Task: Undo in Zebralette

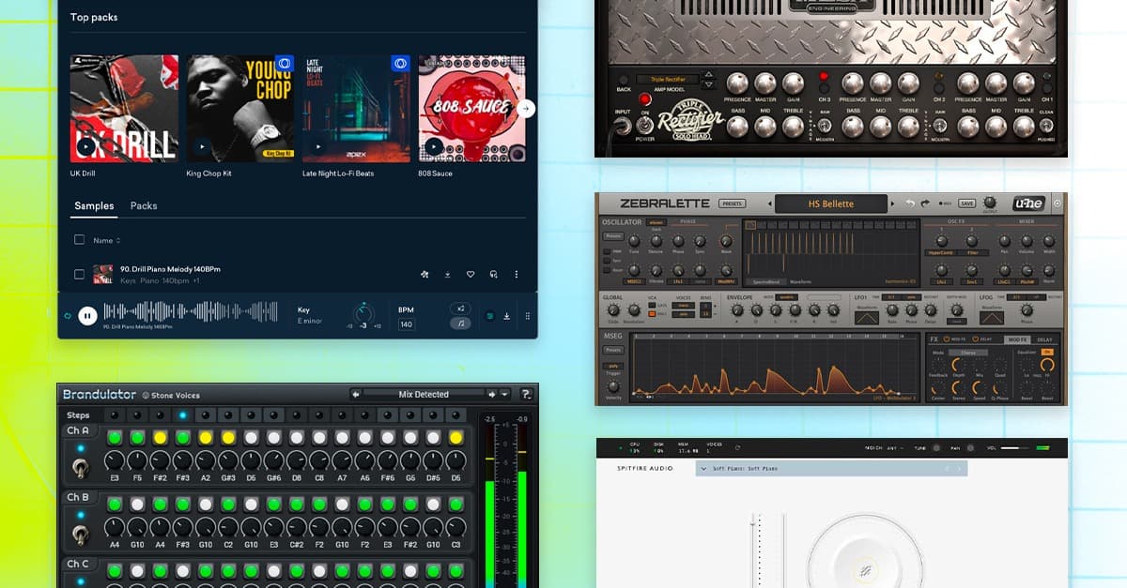Action: [909, 204]
